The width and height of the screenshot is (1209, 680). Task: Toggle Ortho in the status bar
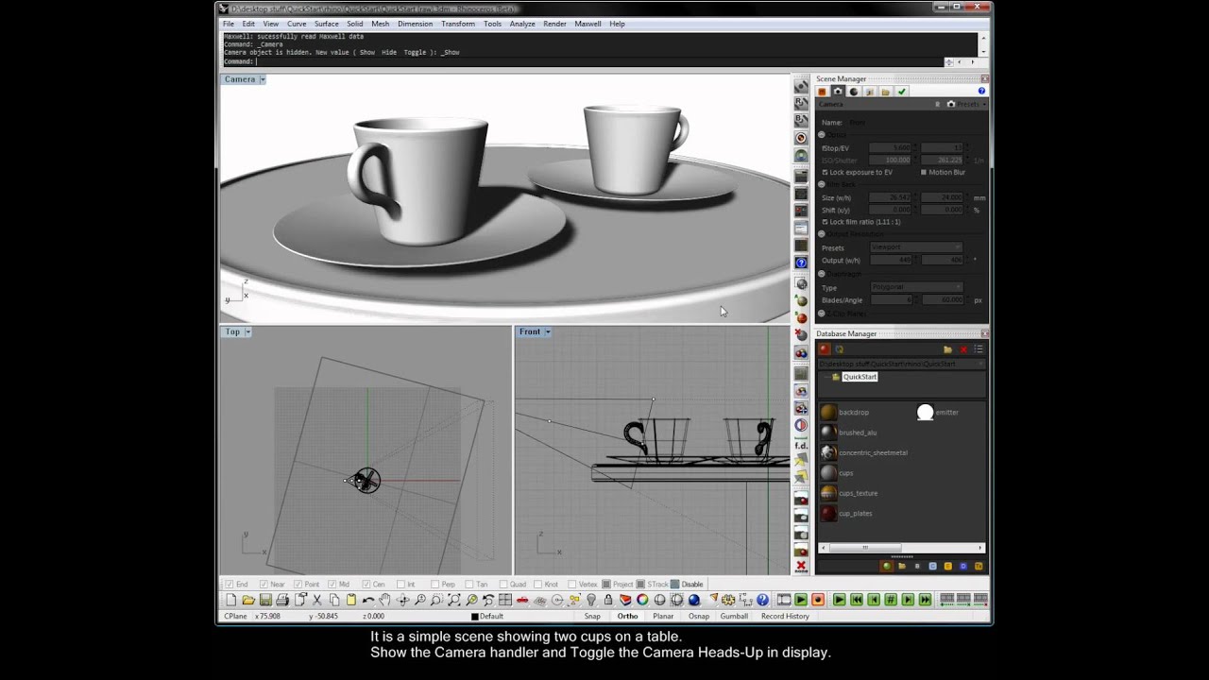click(627, 616)
